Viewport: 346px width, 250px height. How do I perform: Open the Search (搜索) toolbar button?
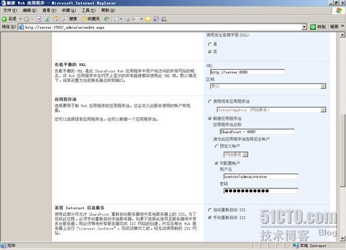pyautogui.click(x=70, y=19)
